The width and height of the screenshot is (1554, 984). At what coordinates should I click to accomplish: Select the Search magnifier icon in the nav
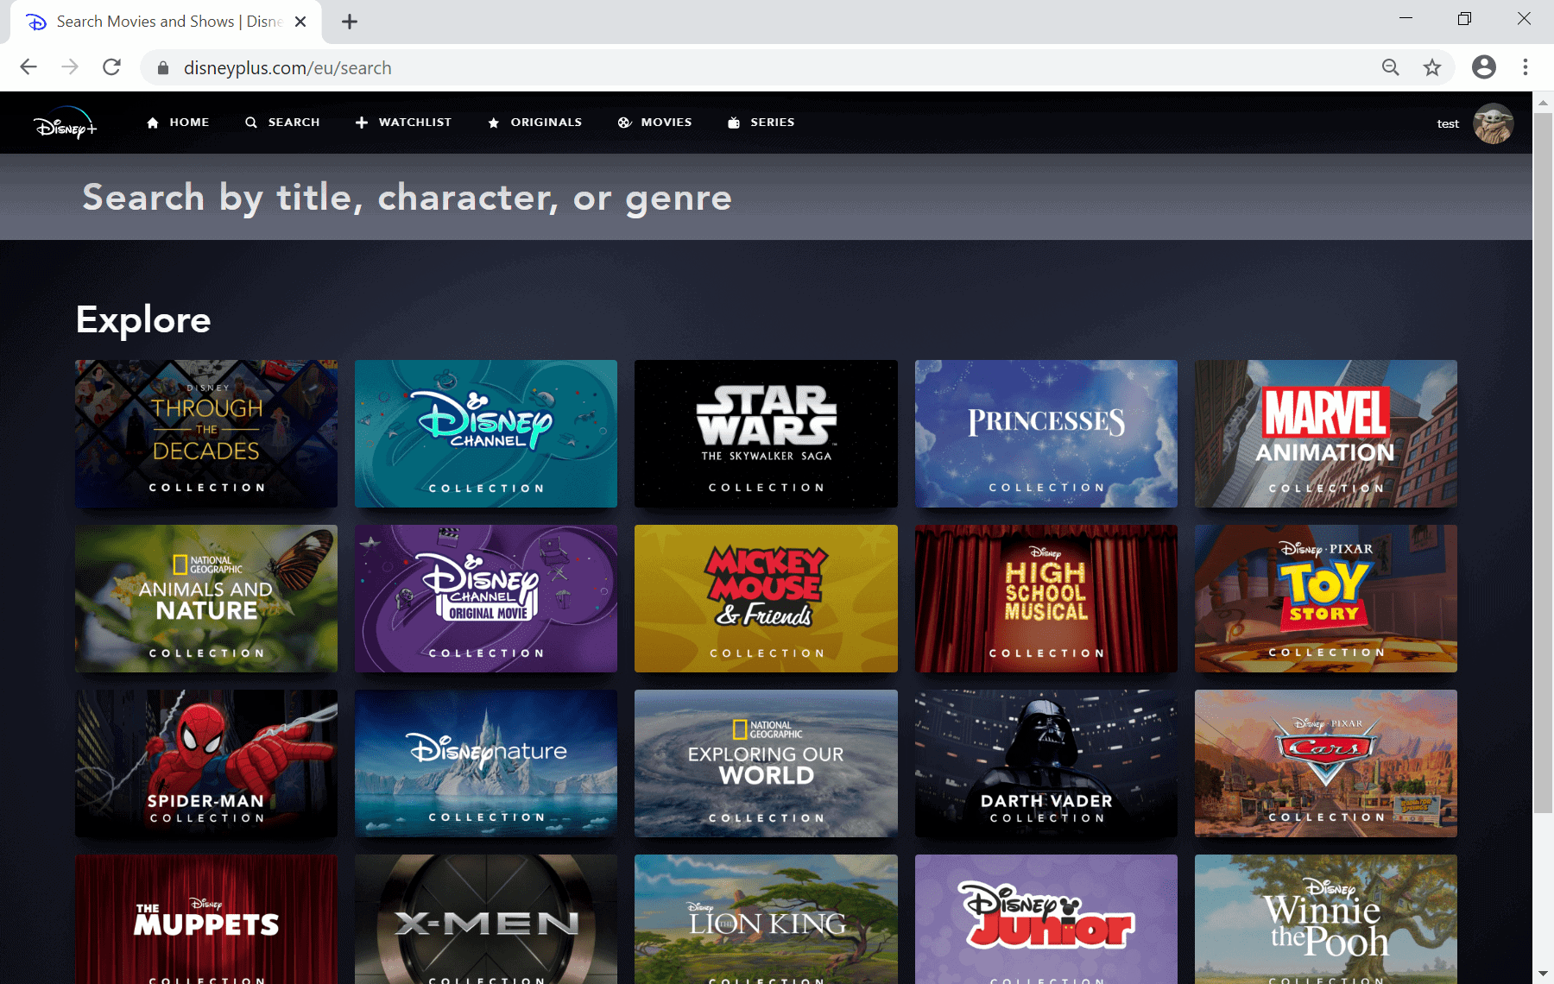tap(251, 122)
